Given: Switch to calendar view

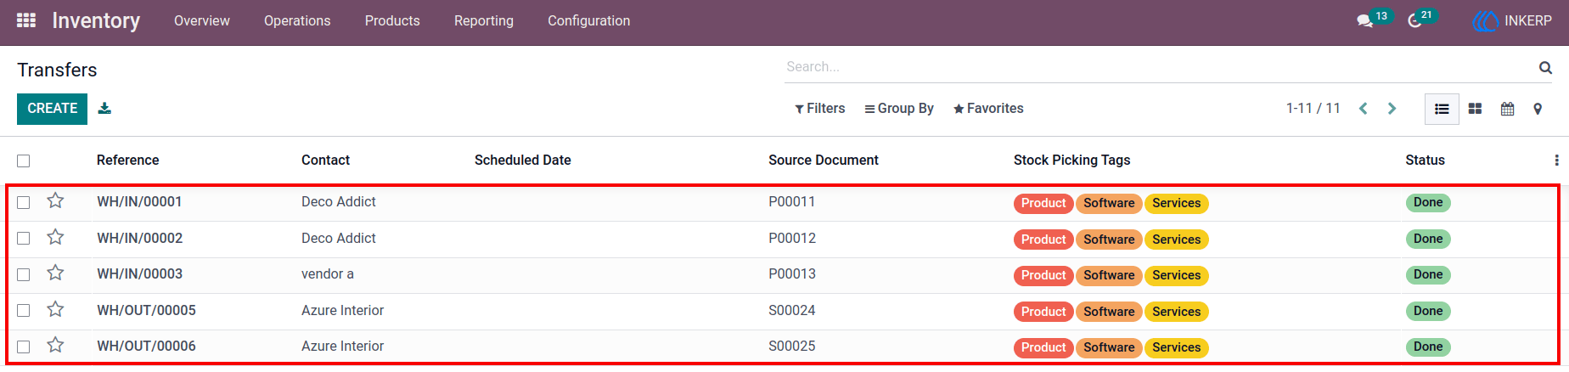Looking at the screenshot, I should click(x=1507, y=109).
